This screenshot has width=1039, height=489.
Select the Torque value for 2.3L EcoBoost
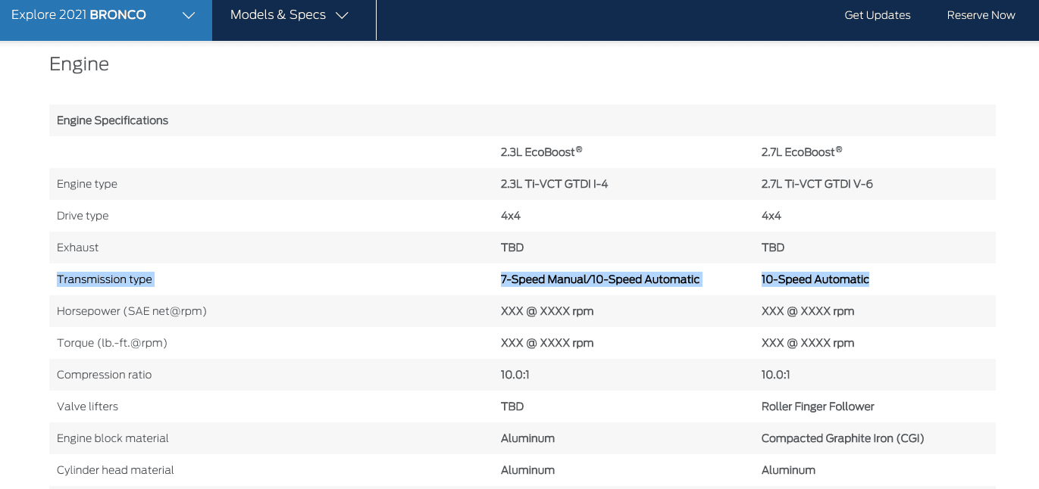click(547, 343)
